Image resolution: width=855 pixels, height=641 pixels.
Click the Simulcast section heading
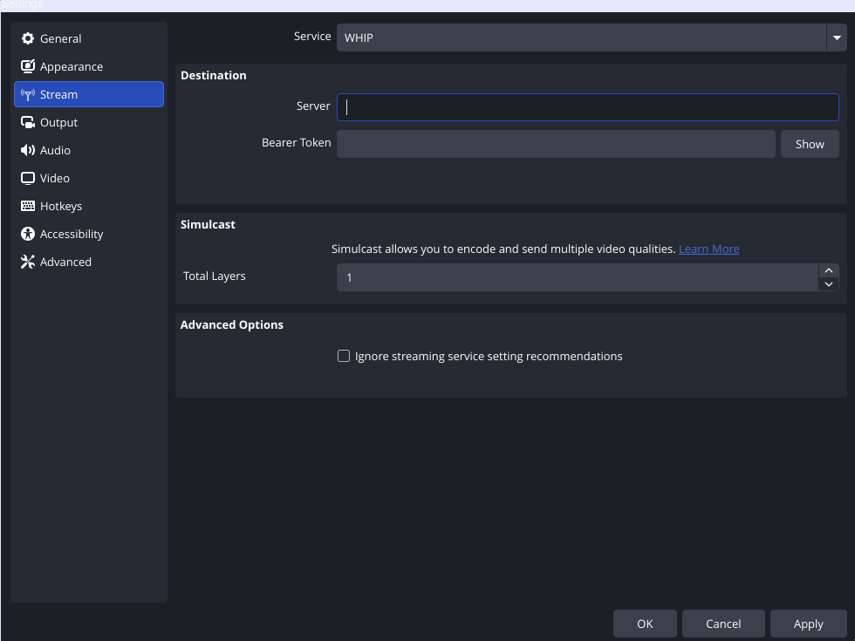coord(208,225)
